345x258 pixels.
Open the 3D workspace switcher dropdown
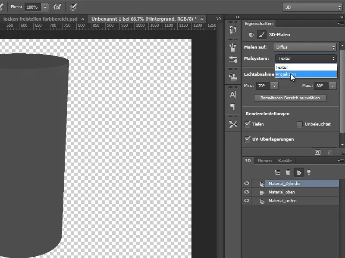click(x=312, y=7)
